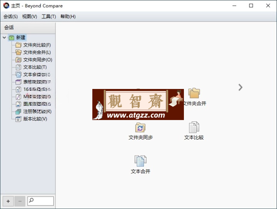The width and height of the screenshot is (277, 209).
Task: Minimize the Beyond Compare window
Action: 234,6
